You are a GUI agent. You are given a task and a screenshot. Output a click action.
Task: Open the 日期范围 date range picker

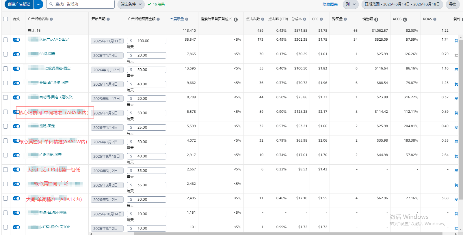tap(402, 4)
